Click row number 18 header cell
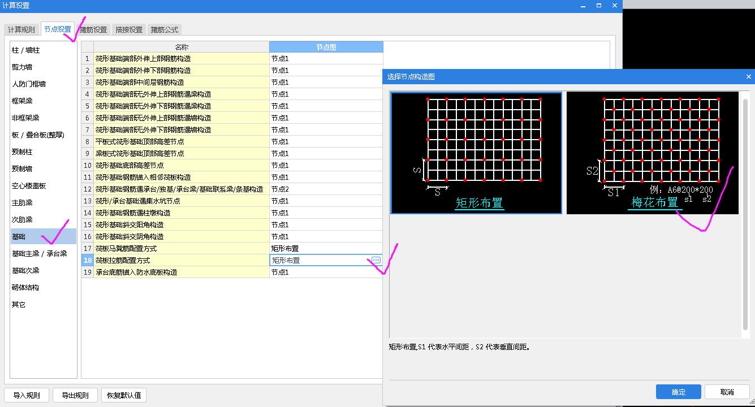 click(88, 261)
